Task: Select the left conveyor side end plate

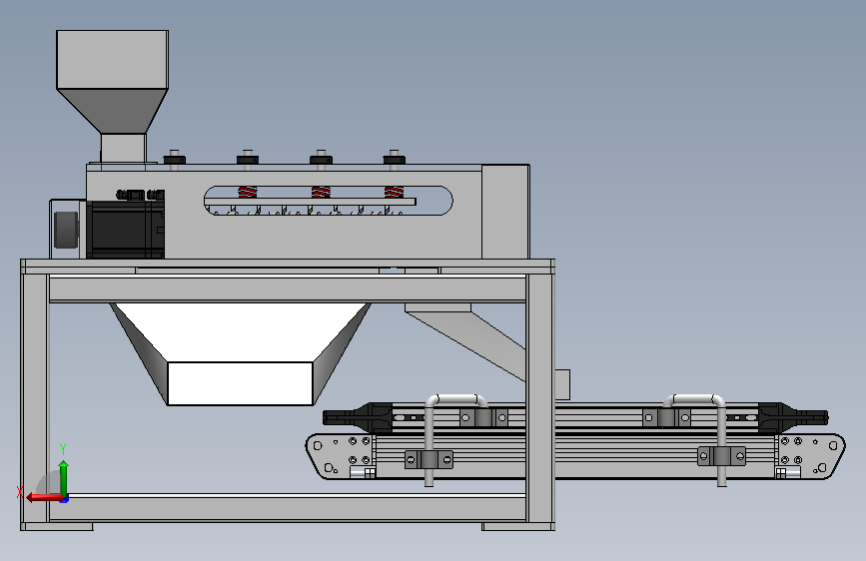Action: coord(341,456)
